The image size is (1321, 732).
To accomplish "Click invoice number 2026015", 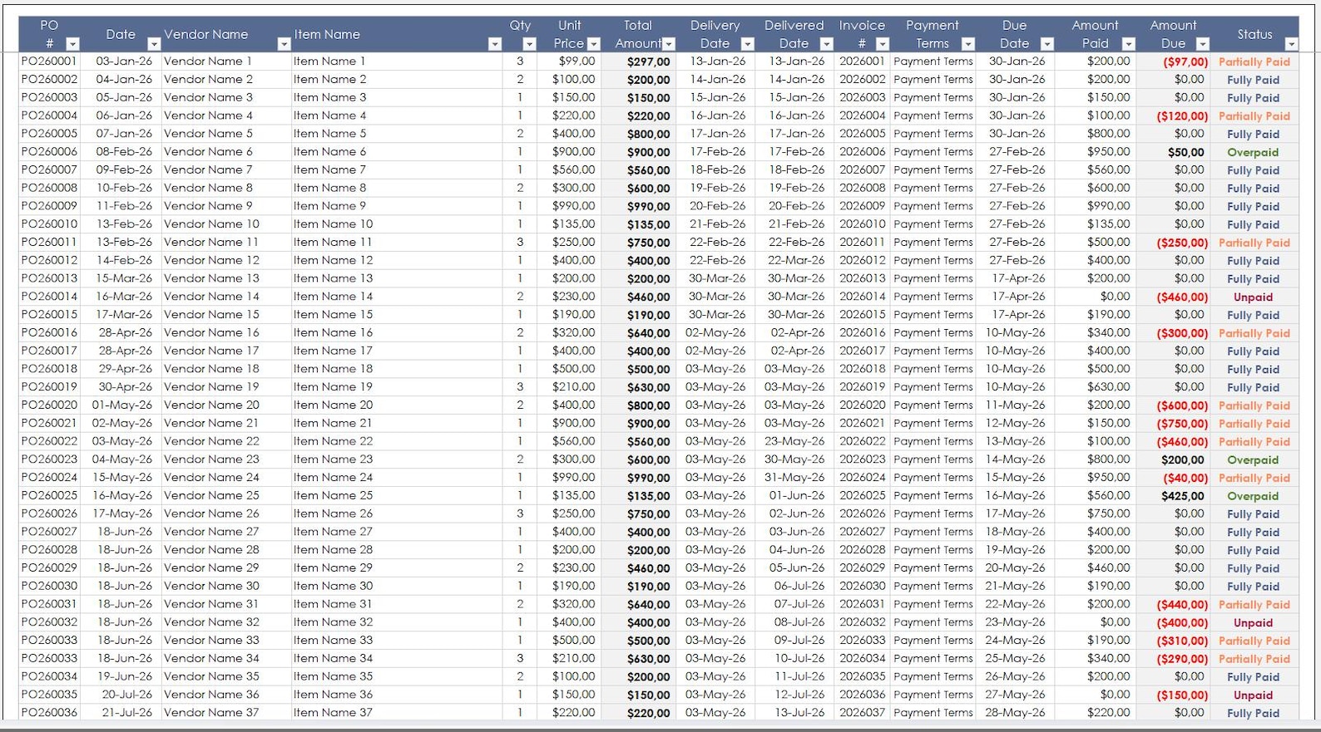I will 863,314.
